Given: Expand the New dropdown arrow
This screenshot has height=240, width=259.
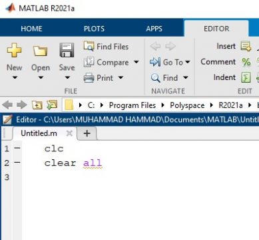Looking at the screenshot, I should click(15, 77).
